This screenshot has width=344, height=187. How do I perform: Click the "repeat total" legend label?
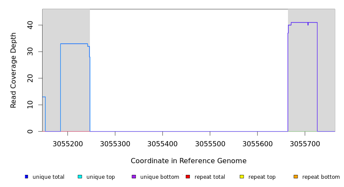pyautogui.click(x=210, y=177)
